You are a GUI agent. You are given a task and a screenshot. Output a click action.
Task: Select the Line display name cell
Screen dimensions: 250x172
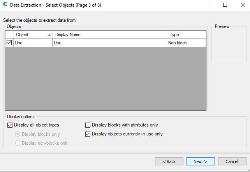(x=109, y=43)
